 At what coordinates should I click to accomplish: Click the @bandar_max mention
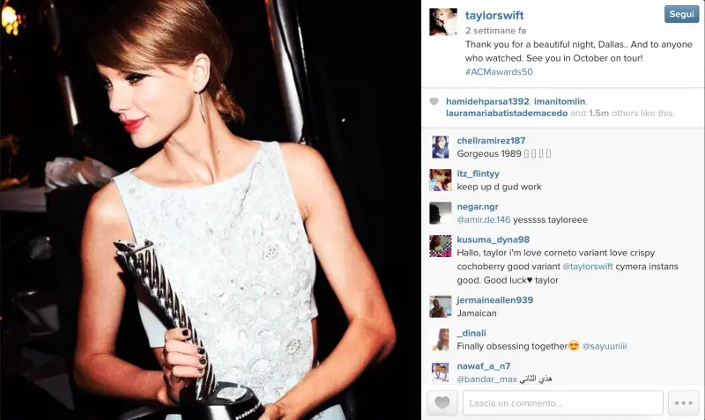point(487,379)
